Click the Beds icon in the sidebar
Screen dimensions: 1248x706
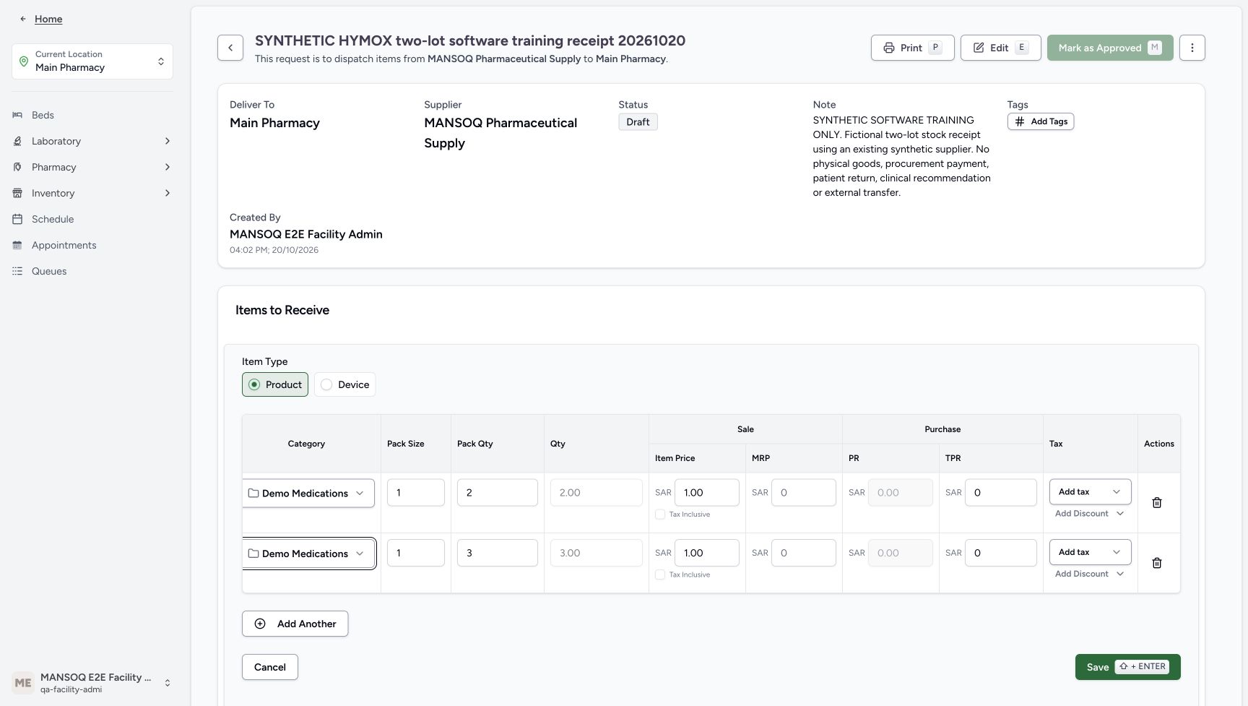(x=17, y=115)
